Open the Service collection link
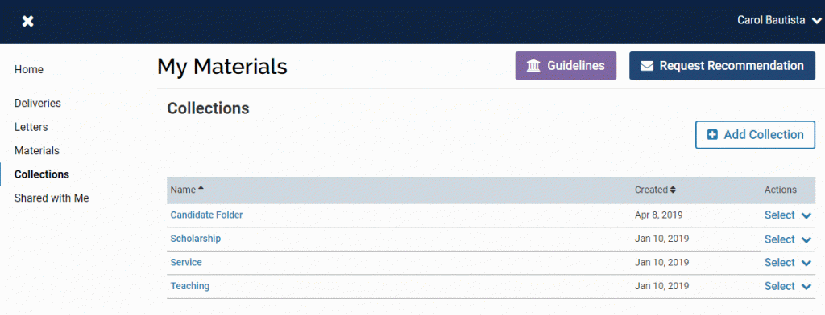 point(186,262)
